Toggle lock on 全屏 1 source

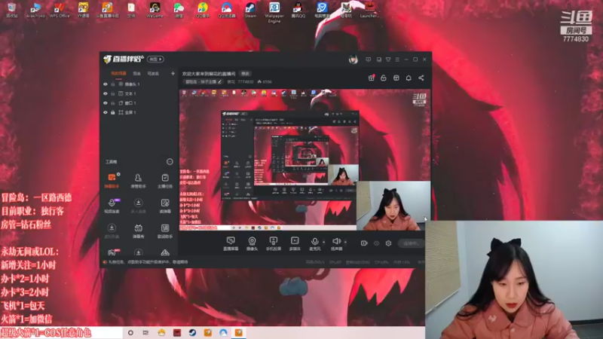coord(112,112)
